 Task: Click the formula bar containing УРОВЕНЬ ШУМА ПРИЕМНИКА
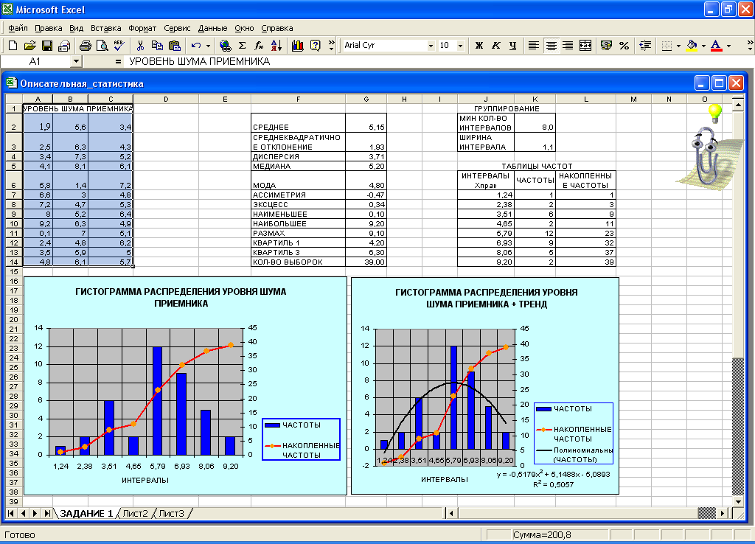[x=438, y=62]
